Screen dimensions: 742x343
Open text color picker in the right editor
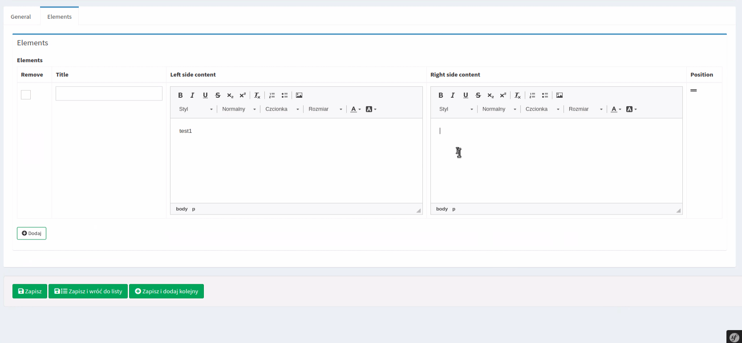pos(616,109)
